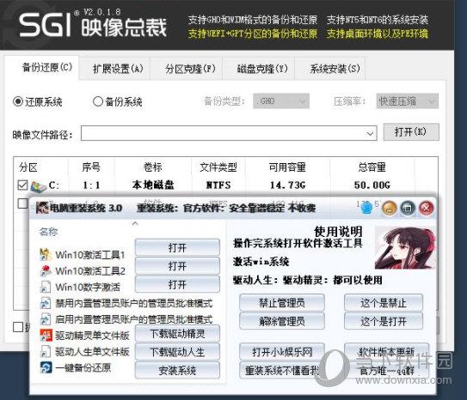
Task: Maximize the 电脑重装系统 window with teal button
Action: coord(408,208)
